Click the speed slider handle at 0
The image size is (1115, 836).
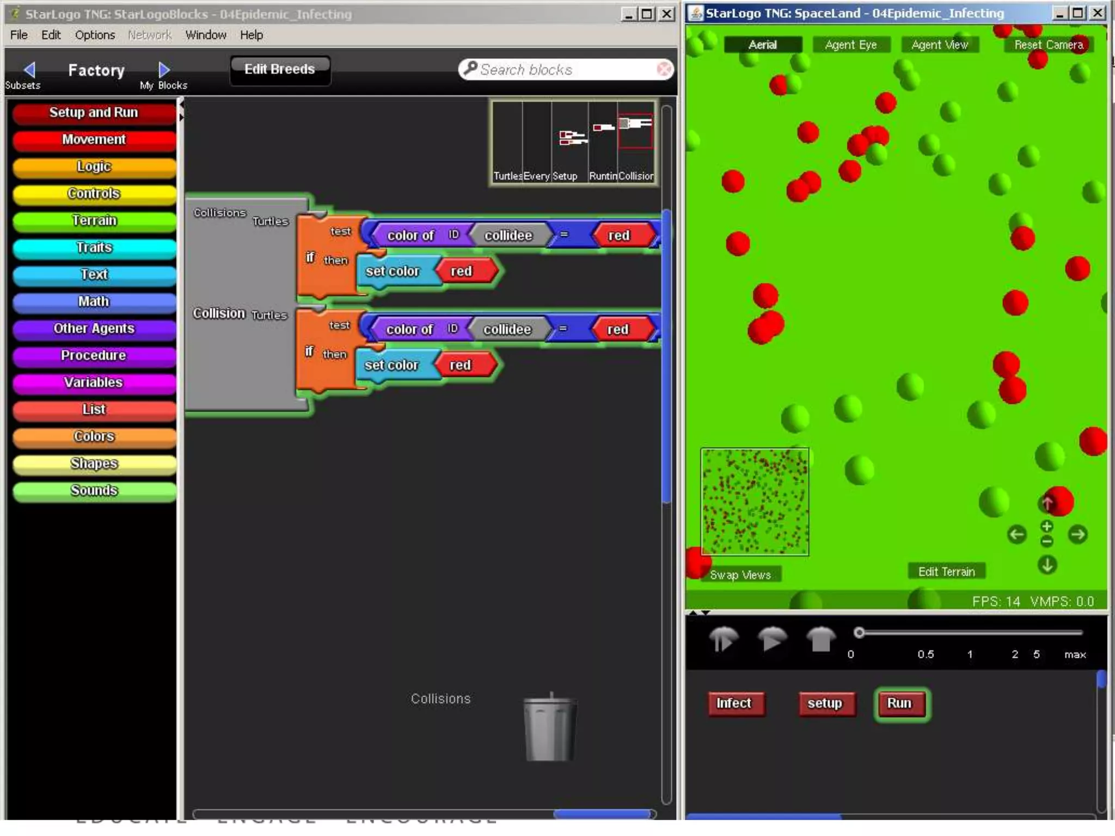coord(859,632)
